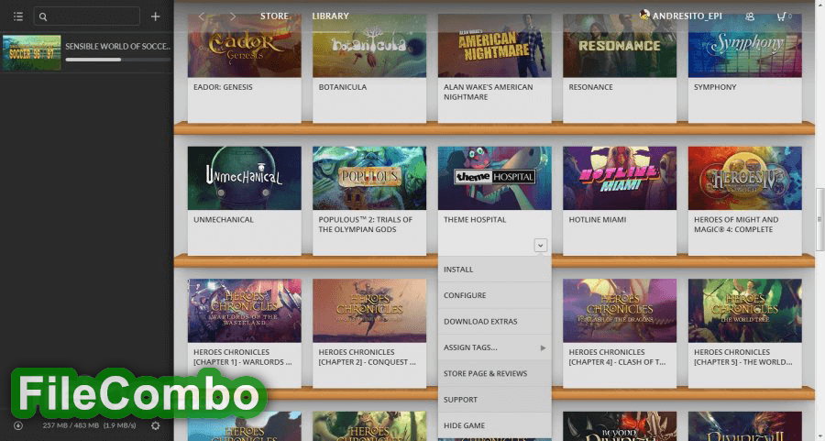Open downloads arrow icon in status bar
The width and height of the screenshot is (825, 441).
click(18, 425)
